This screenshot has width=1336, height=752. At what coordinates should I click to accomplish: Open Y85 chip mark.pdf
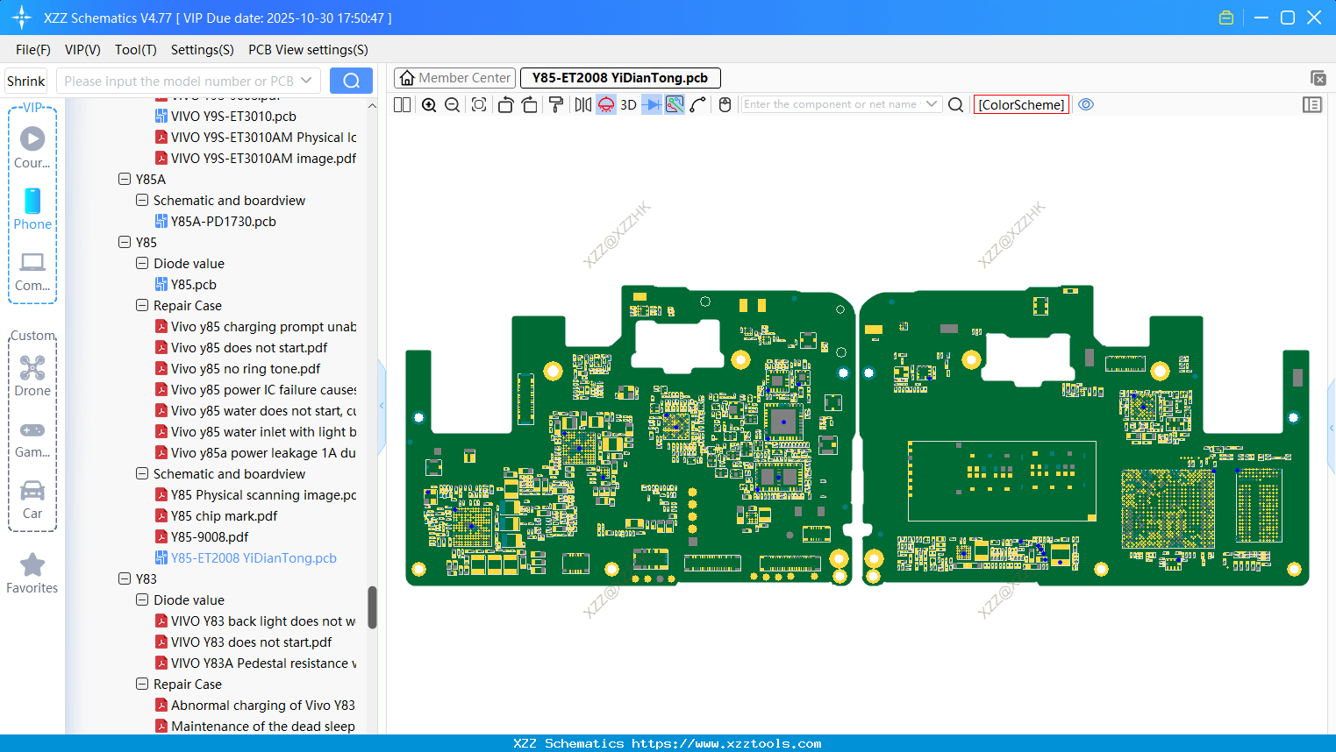point(225,515)
